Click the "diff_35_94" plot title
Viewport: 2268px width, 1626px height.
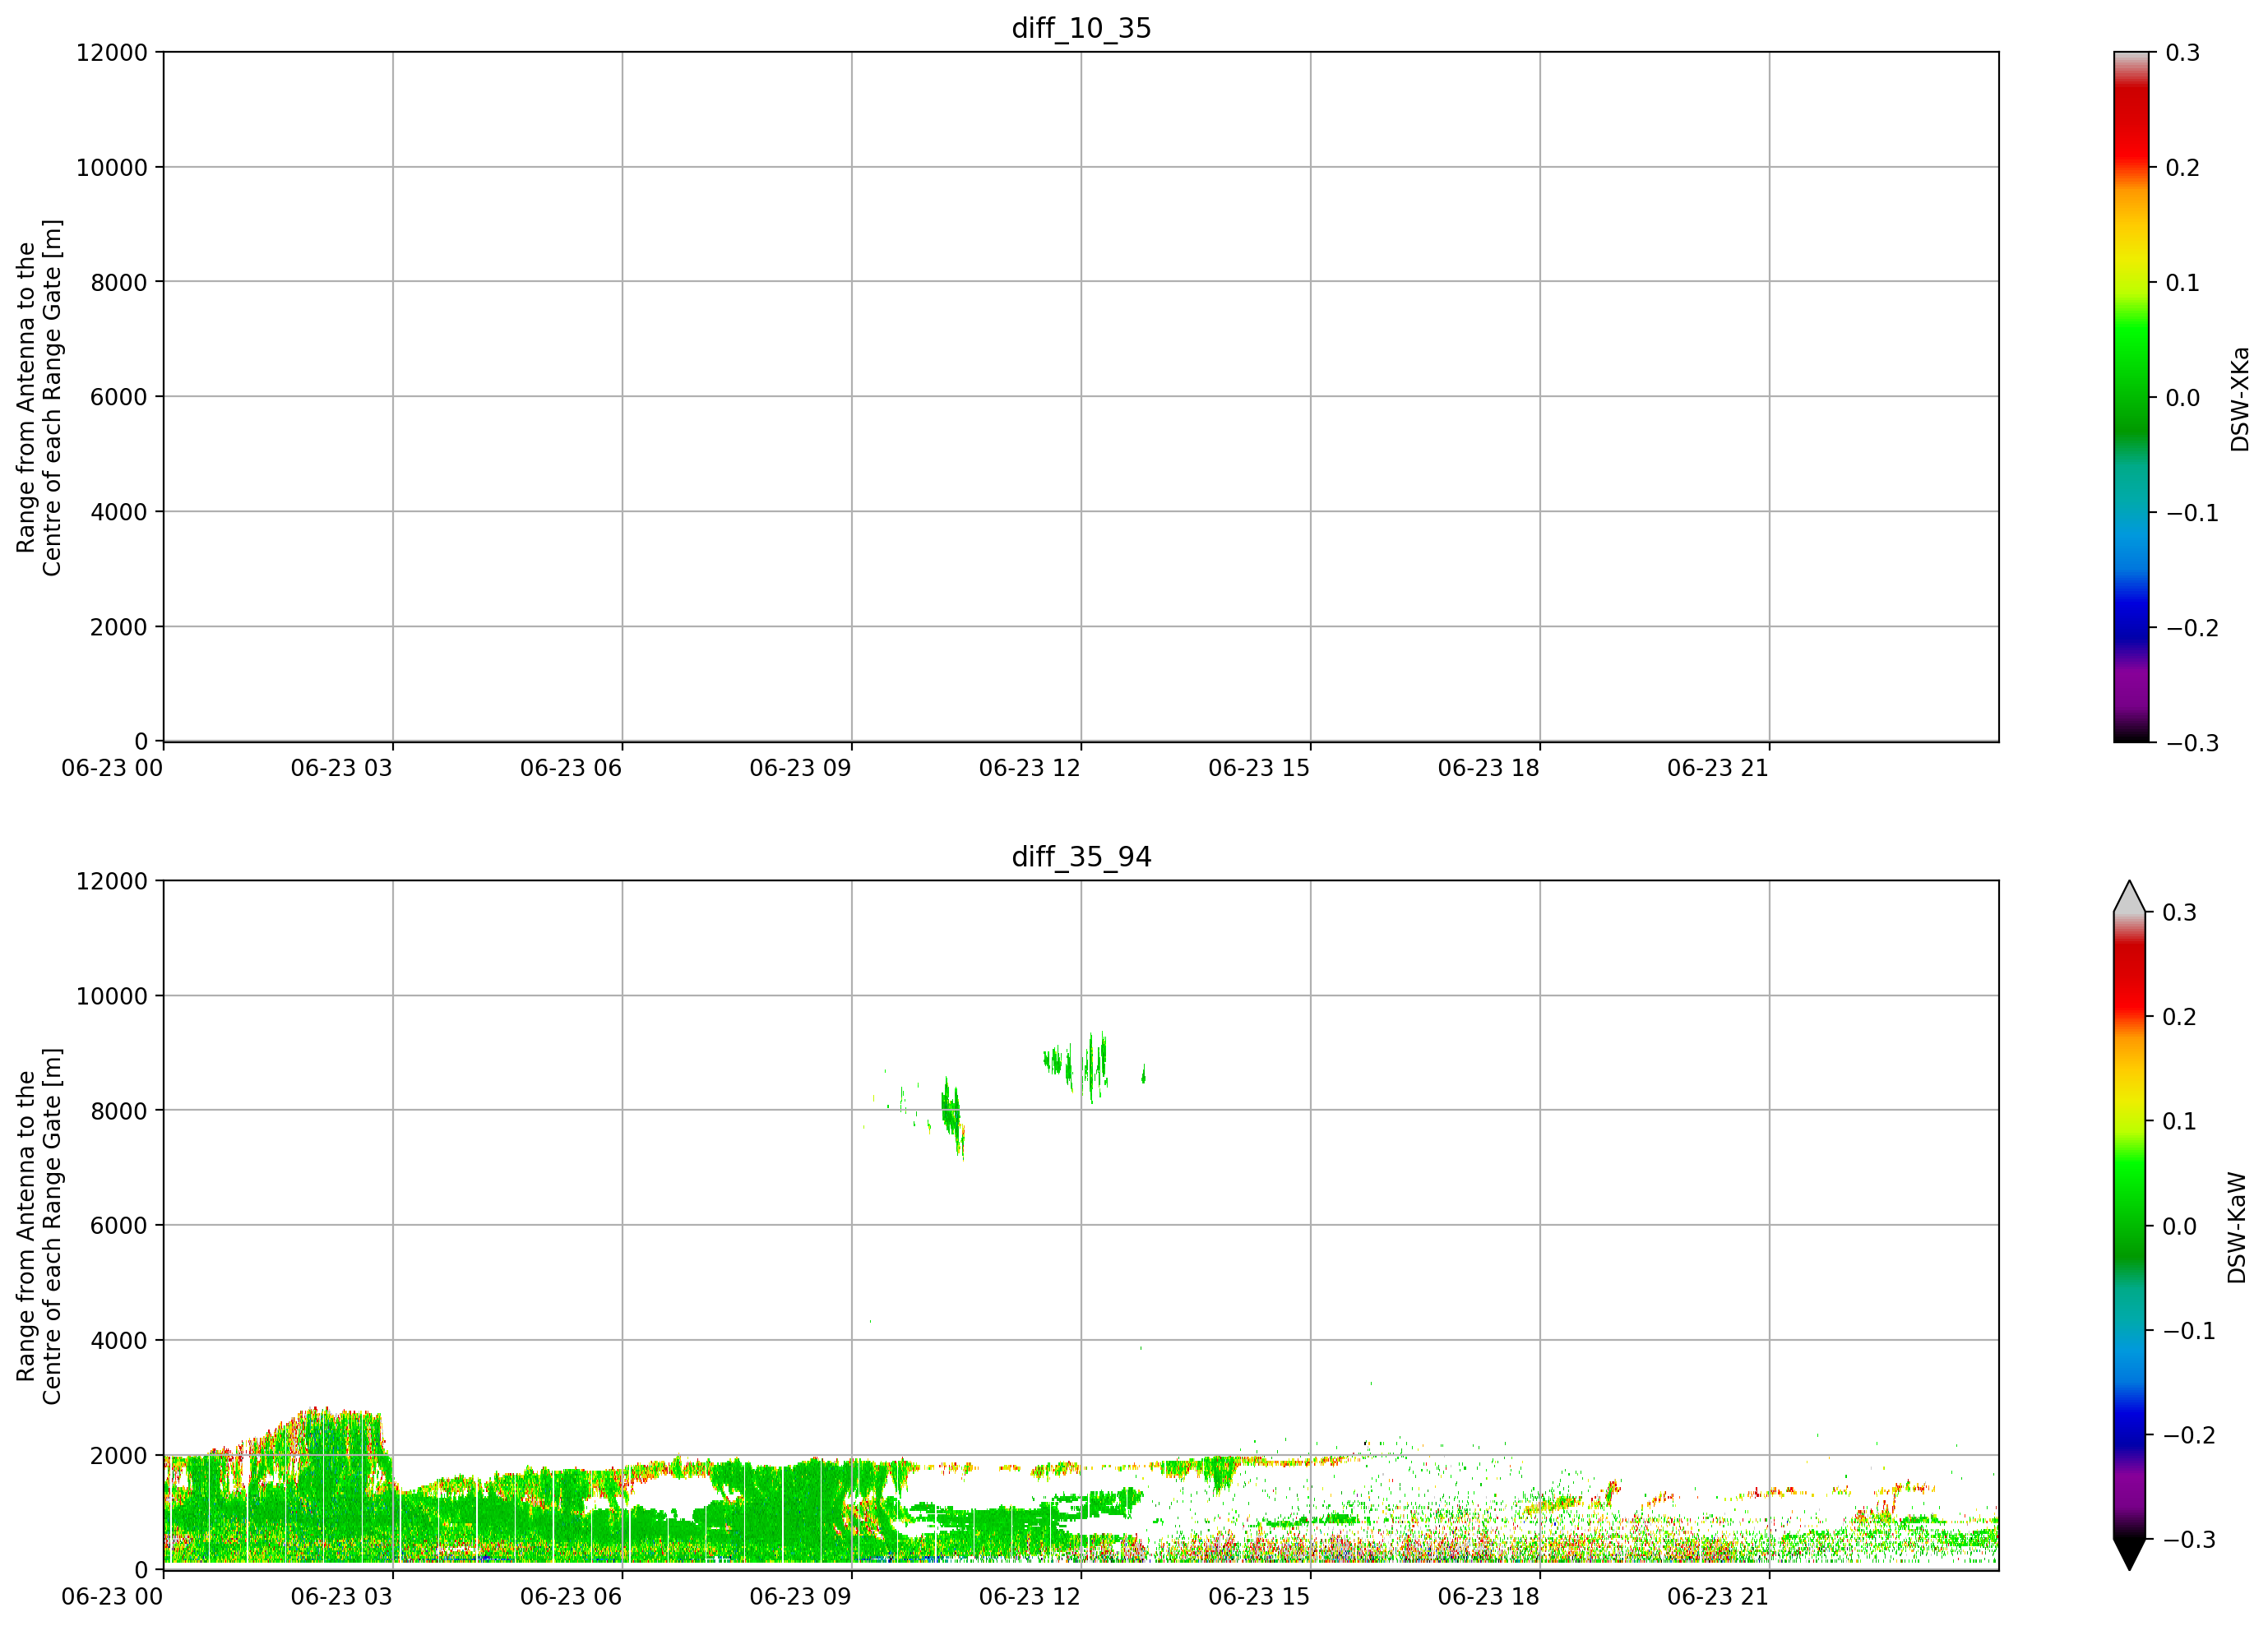pos(1081,857)
